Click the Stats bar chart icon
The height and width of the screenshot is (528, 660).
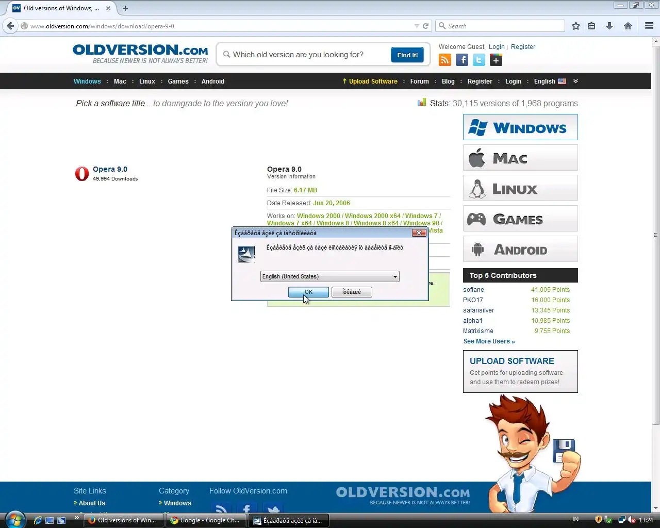point(422,103)
